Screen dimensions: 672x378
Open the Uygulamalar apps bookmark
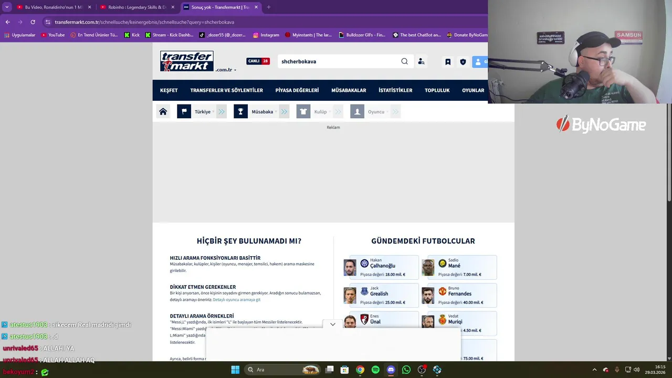[19, 35]
